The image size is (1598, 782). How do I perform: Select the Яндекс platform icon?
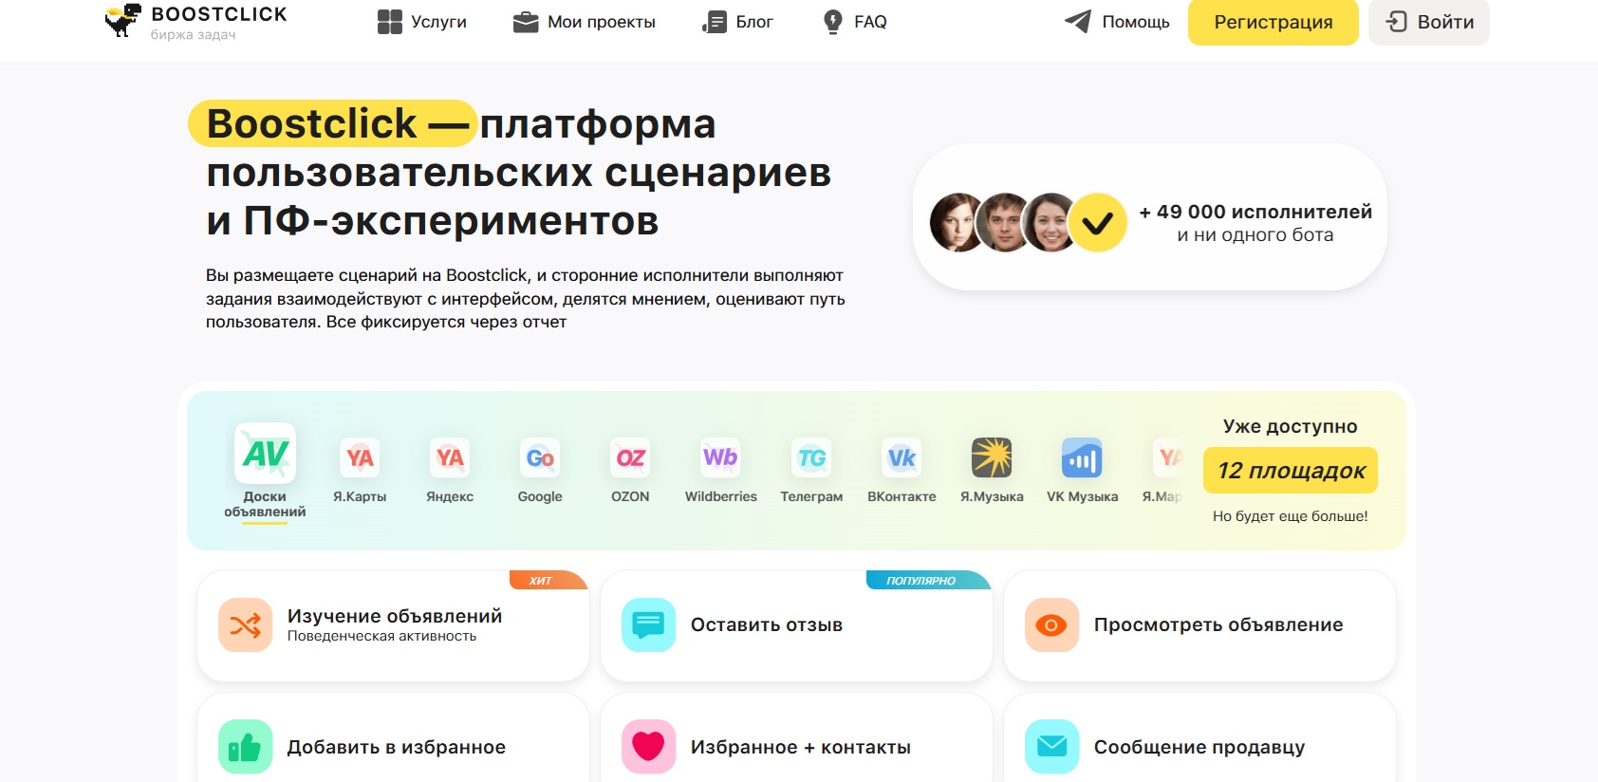coord(450,458)
